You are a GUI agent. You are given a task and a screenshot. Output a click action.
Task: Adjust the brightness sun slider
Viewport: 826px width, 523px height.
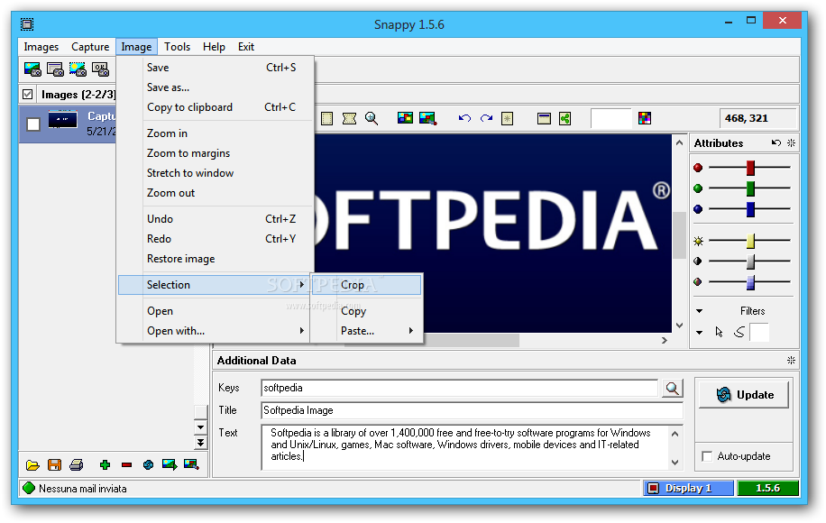(750, 242)
